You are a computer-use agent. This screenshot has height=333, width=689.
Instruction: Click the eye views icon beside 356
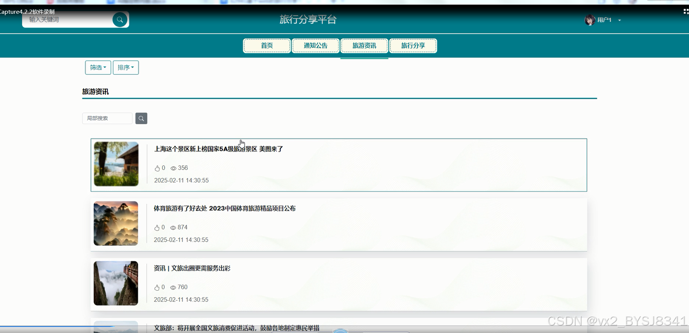click(173, 168)
